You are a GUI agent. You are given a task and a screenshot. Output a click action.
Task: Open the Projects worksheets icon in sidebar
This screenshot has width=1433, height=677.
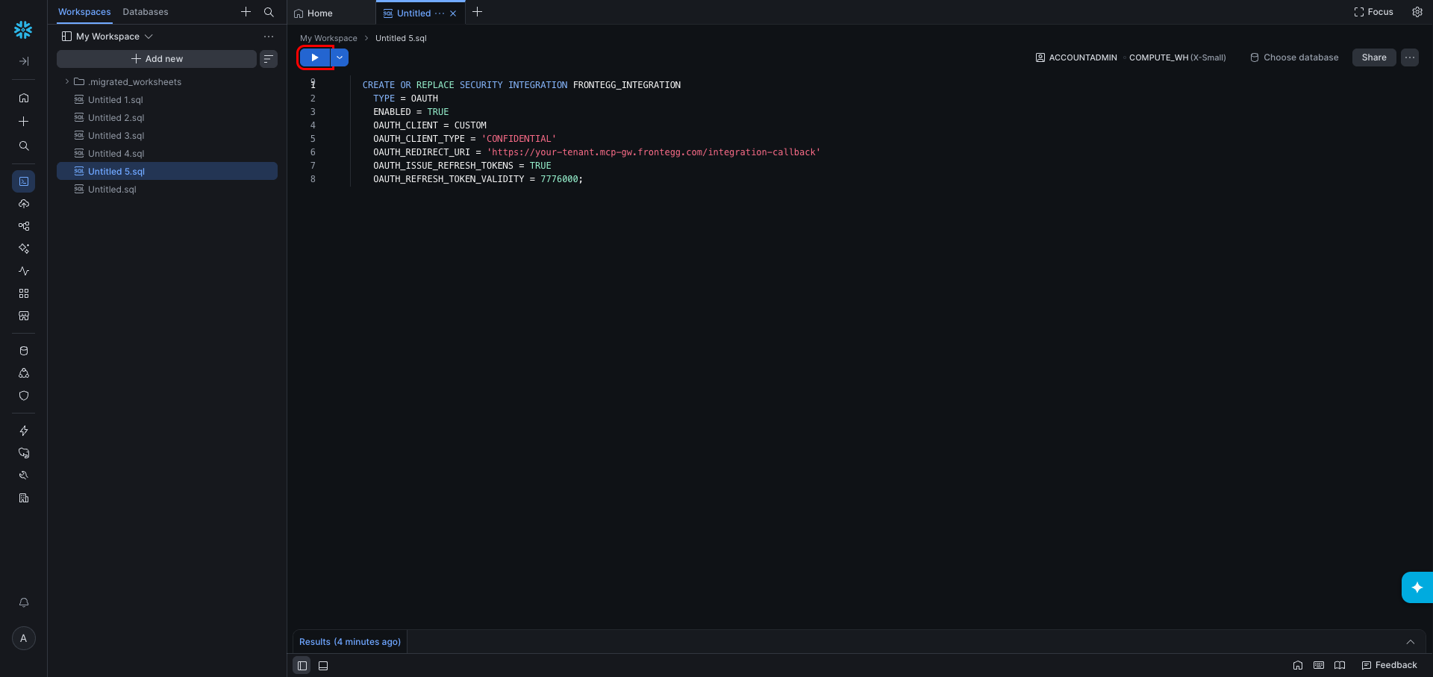click(24, 181)
